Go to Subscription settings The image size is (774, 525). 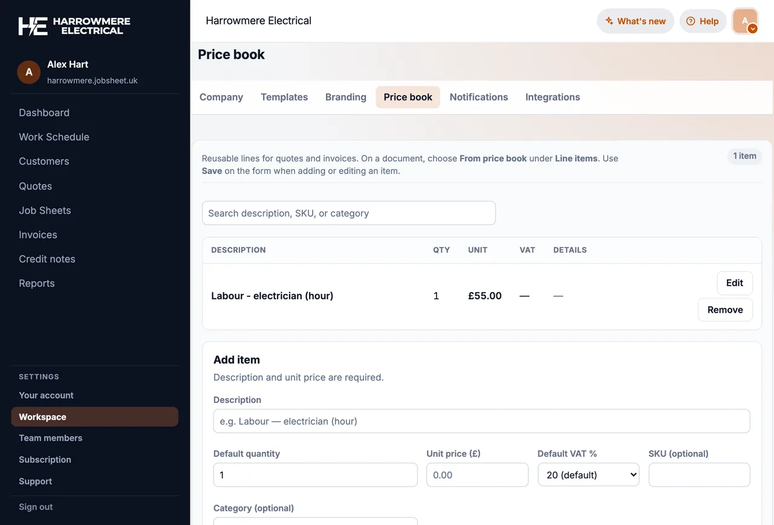coord(45,460)
